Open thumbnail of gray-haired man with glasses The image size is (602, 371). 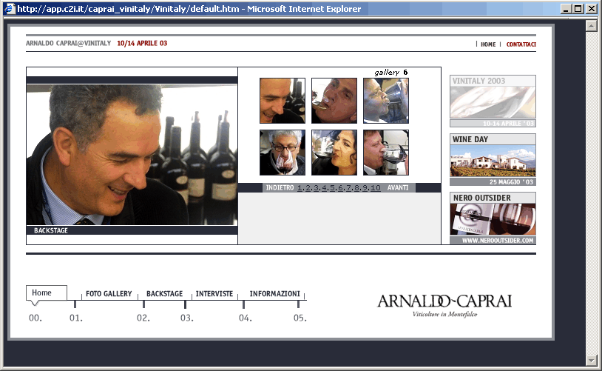tap(283, 153)
